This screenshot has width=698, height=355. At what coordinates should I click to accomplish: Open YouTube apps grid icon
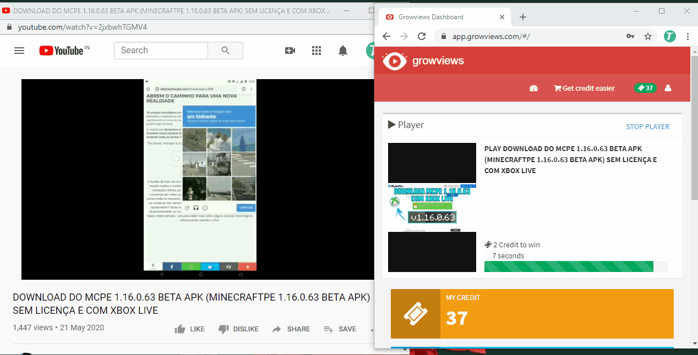(x=317, y=51)
